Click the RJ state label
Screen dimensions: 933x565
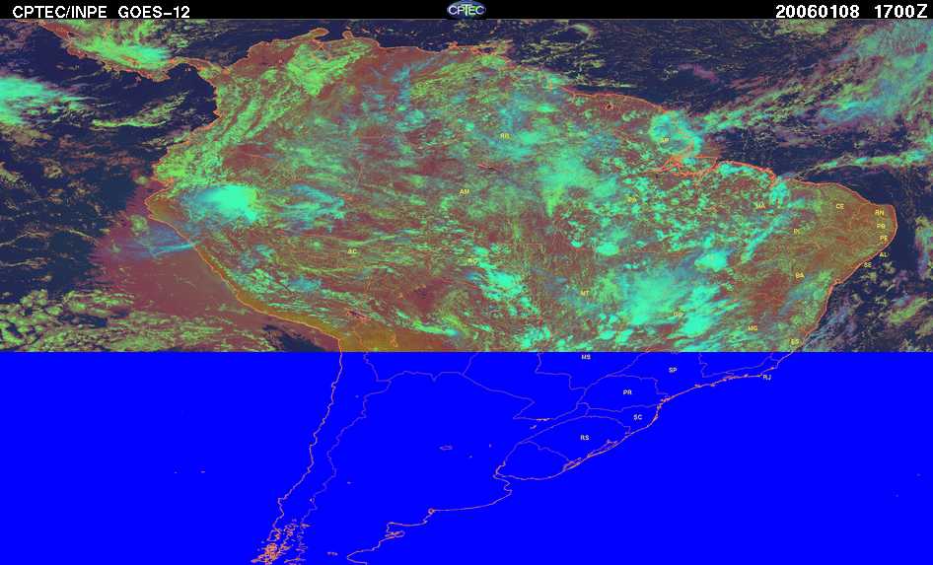(767, 377)
